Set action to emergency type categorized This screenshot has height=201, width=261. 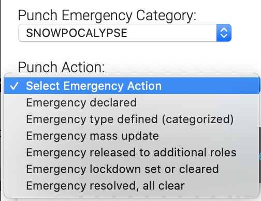pyautogui.click(x=132, y=119)
